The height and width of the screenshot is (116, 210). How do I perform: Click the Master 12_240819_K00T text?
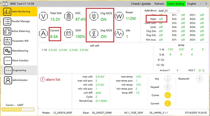click(63, 113)
